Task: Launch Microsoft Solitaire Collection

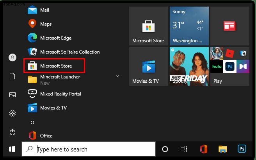Action: pos(64,52)
